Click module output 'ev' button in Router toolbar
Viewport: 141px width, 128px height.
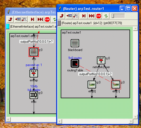pyautogui.click(x=76, y=16)
